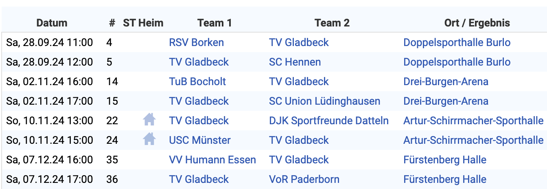The width and height of the screenshot is (547, 189).
Task: Open Fürstenberg Halle link for match 36
Action: 445,179
